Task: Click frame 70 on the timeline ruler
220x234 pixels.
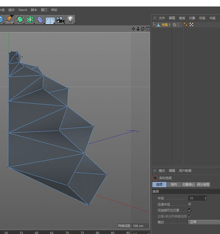Action: tap(67, 232)
